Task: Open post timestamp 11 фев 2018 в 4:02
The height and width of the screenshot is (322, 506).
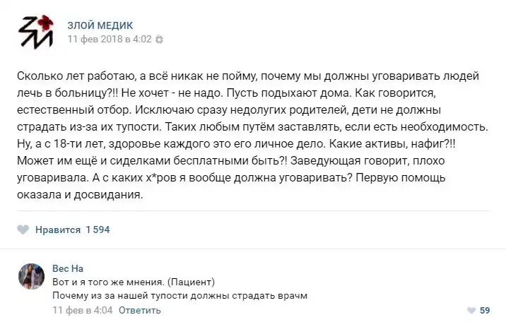Action: click(110, 40)
